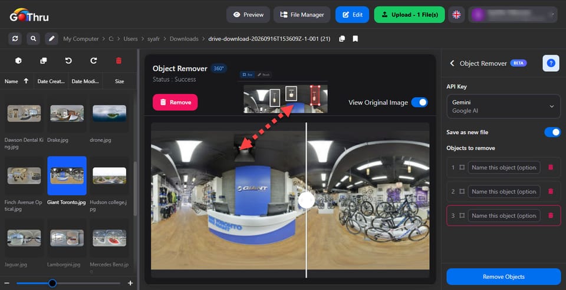Click box selection icon of object 2
The image size is (566, 290).
462,192
